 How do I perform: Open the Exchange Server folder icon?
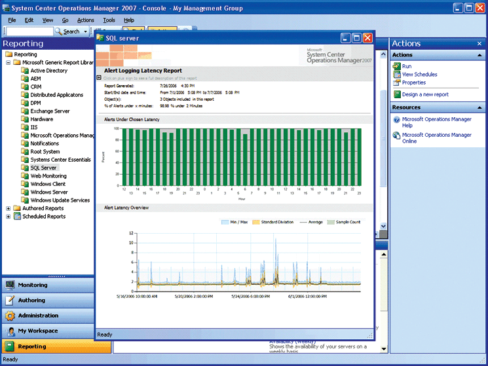tap(25, 111)
